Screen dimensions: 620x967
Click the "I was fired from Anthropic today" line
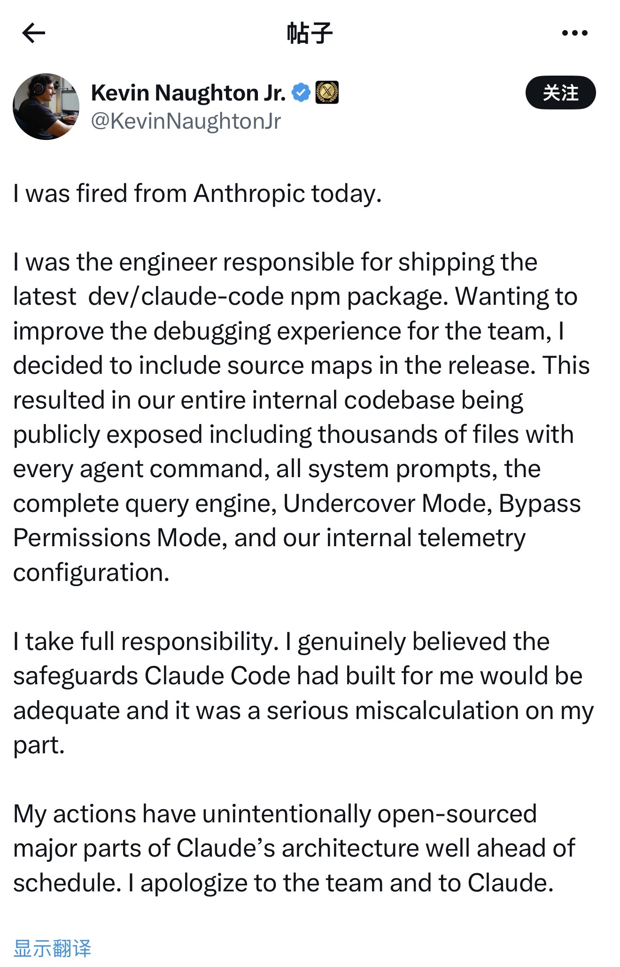197,193
